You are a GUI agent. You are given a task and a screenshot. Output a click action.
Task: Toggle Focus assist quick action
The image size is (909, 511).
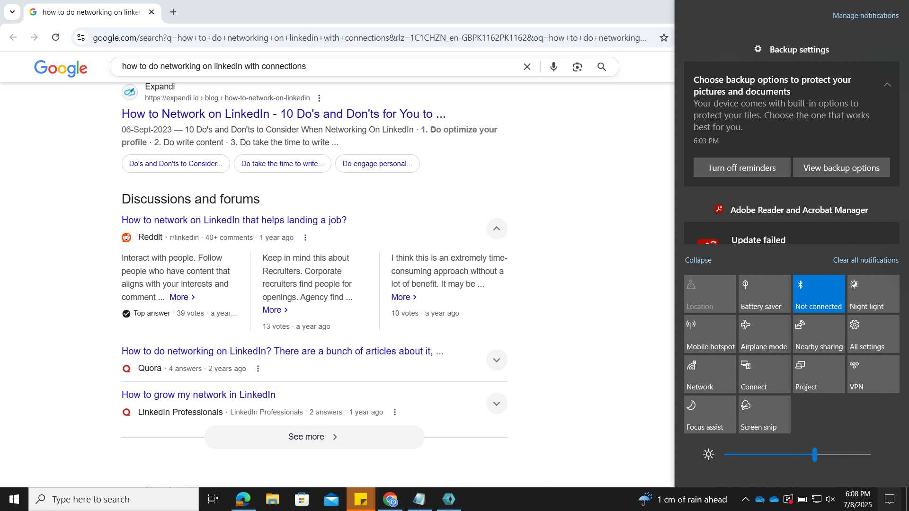(x=710, y=414)
